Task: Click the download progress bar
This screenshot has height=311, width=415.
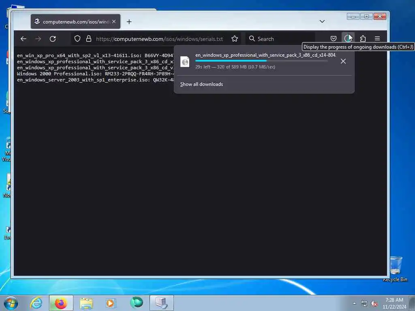Action: (261, 61)
